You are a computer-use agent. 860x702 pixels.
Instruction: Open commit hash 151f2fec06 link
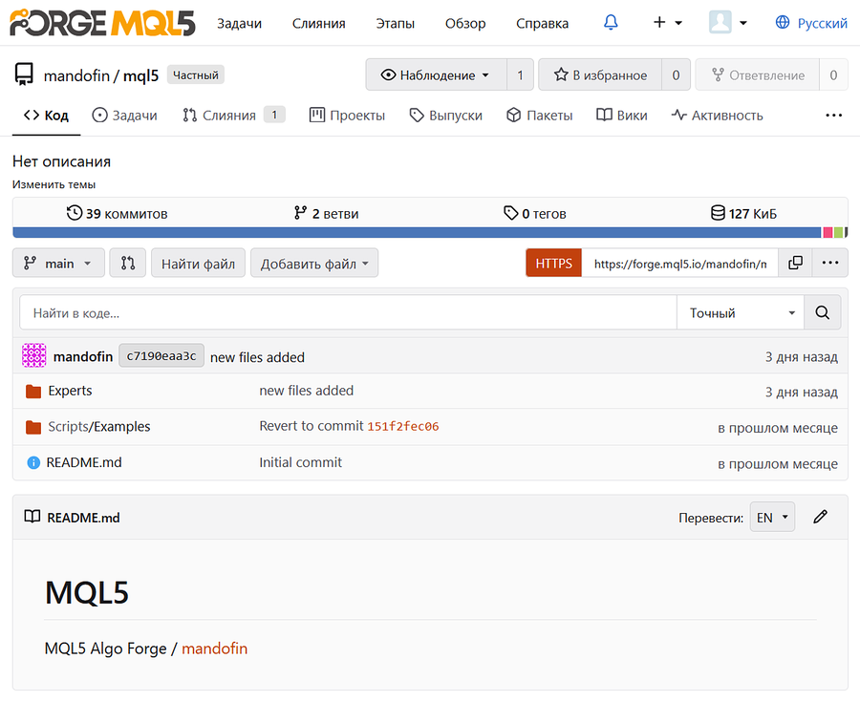pos(403,426)
